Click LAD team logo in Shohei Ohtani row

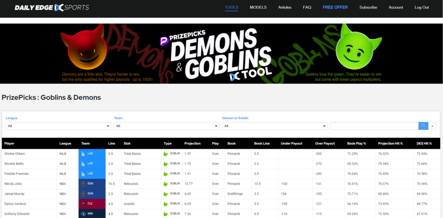click(83, 154)
